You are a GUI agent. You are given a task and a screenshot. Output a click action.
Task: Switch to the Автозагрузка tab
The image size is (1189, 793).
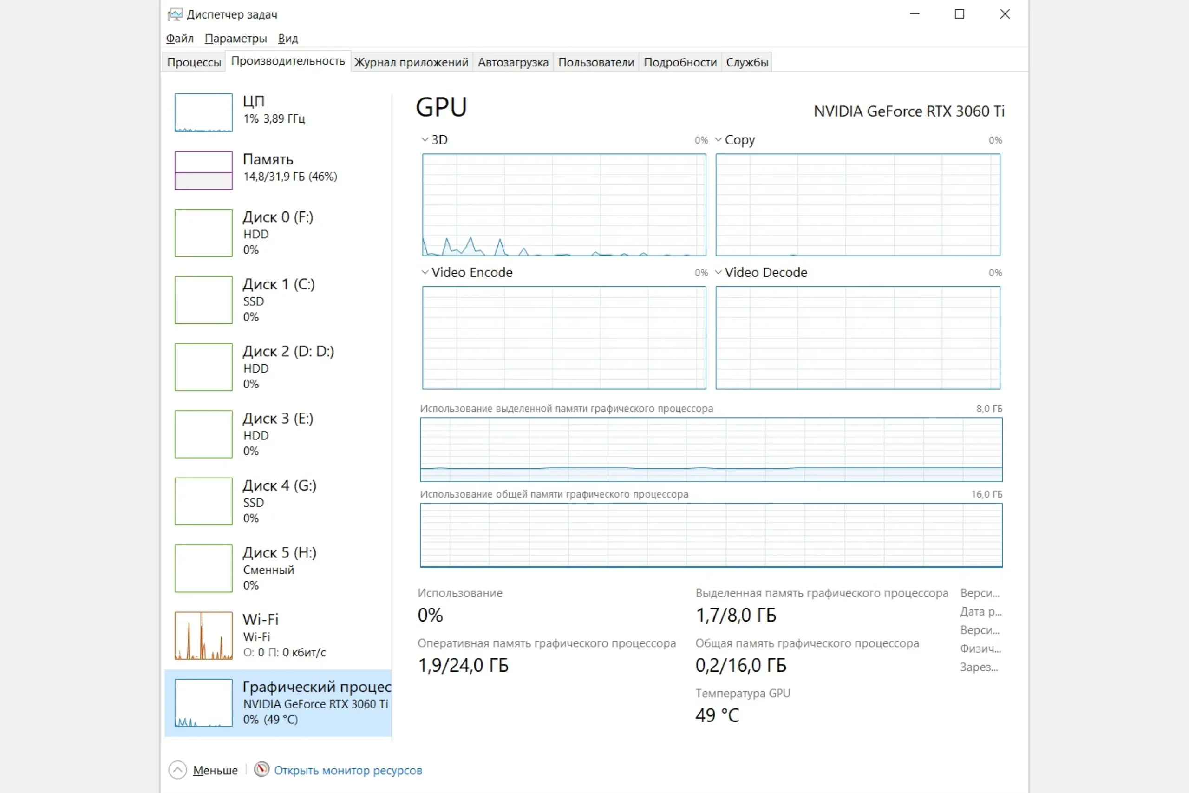[513, 62]
